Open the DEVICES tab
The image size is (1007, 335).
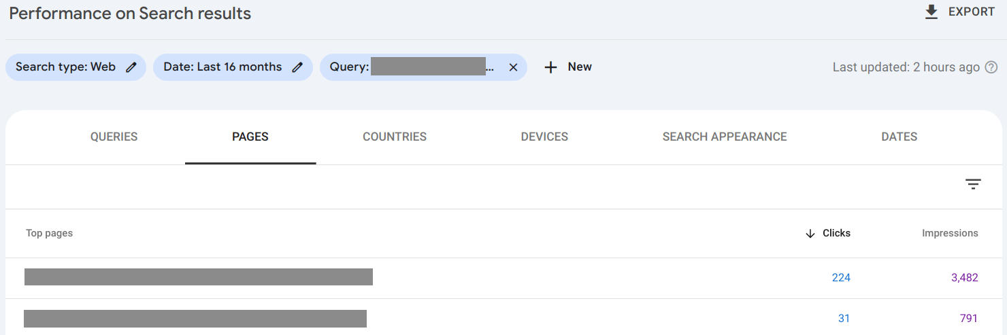(x=544, y=137)
